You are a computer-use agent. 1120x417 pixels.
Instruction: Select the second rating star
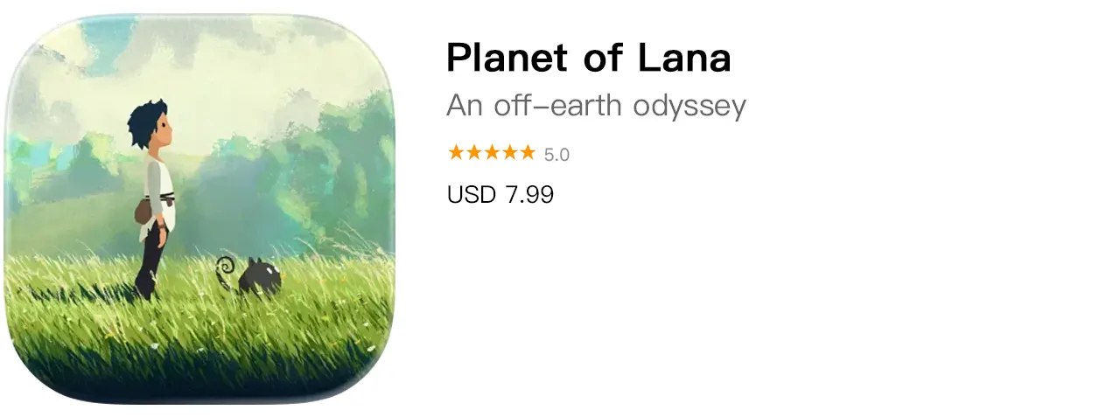(x=473, y=153)
